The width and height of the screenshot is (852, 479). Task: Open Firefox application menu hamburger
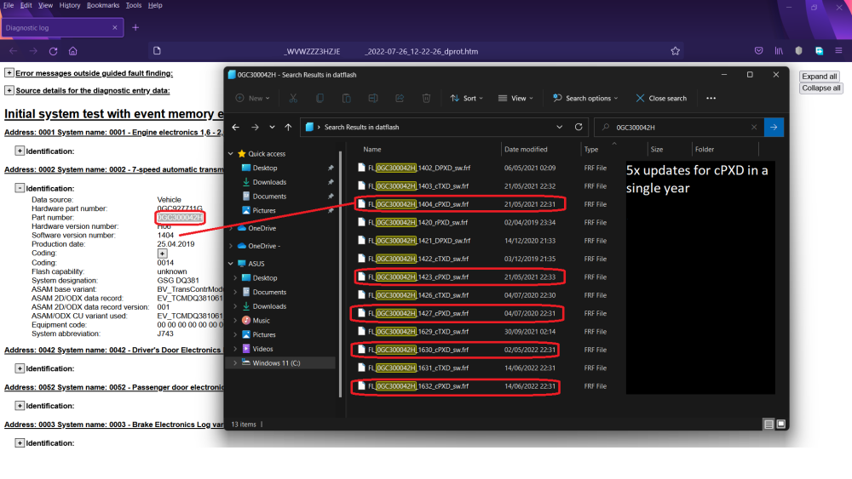[838, 51]
